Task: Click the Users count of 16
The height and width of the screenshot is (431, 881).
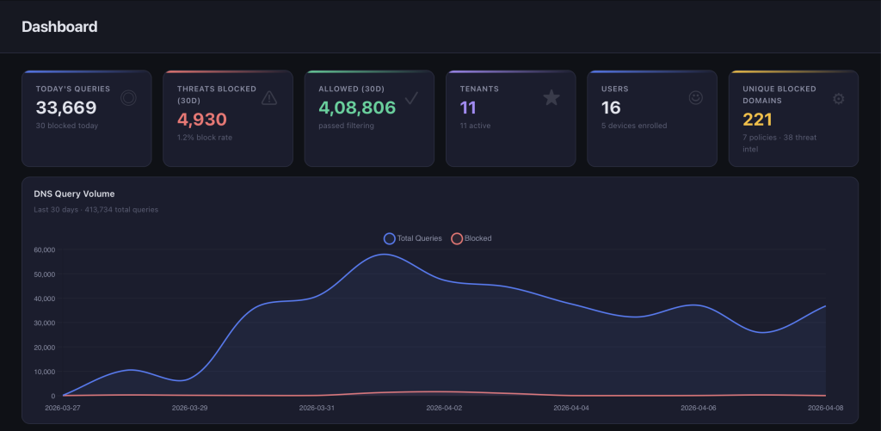Action: (x=611, y=108)
